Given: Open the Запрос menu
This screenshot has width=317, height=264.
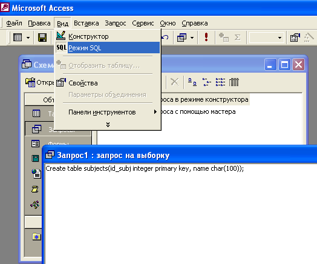Looking at the screenshot, I should (116, 23).
